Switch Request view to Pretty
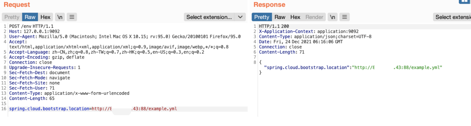Image resolution: width=471 pixels, height=126 pixels. tap(12, 17)
